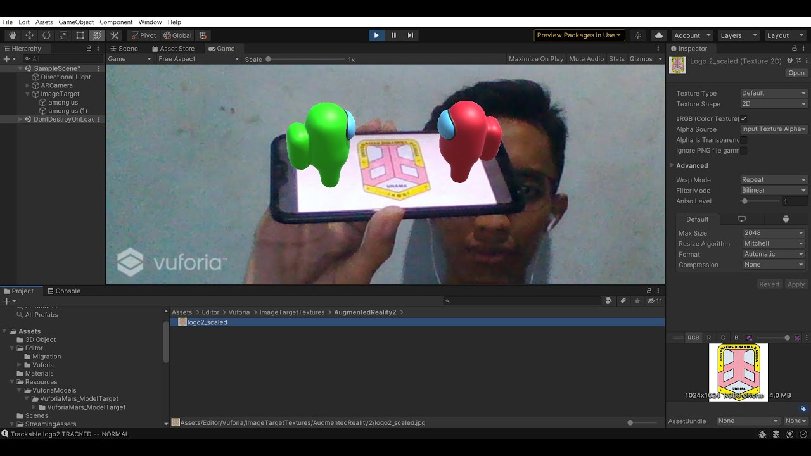This screenshot has height=456, width=811.
Task: Enable Alpha Is Transparency checkbox
Action: (x=744, y=140)
